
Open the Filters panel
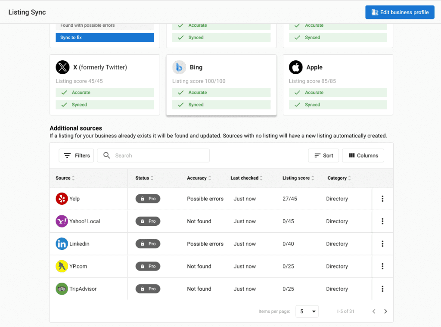76,156
